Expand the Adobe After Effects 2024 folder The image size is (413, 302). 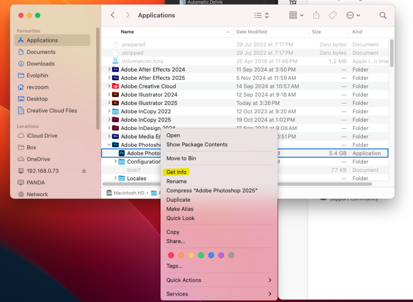coord(109,70)
